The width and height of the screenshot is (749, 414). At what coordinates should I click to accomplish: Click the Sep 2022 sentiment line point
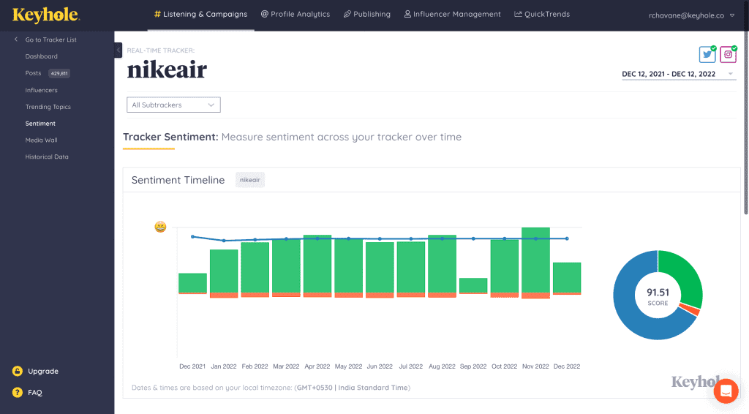pyautogui.click(x=473, y=238)
